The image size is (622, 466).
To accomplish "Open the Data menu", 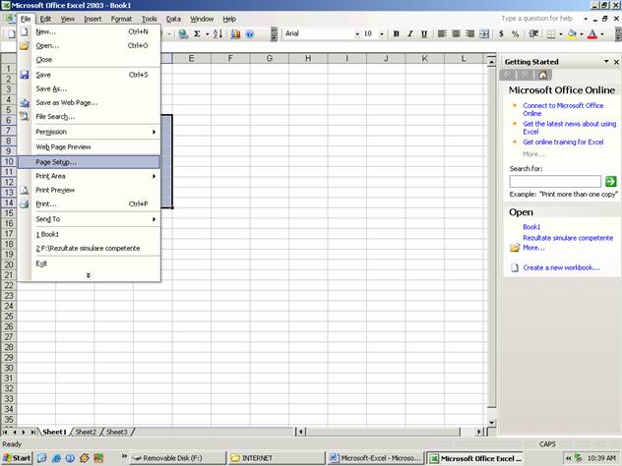I will [x=173, y=19].
